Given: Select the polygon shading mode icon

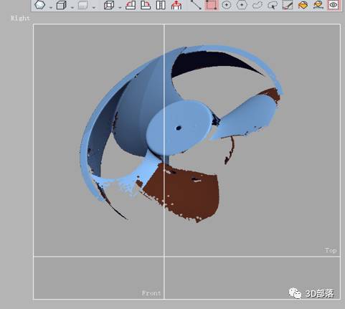Looking at the screenshot, I should [x=40, y=5].
